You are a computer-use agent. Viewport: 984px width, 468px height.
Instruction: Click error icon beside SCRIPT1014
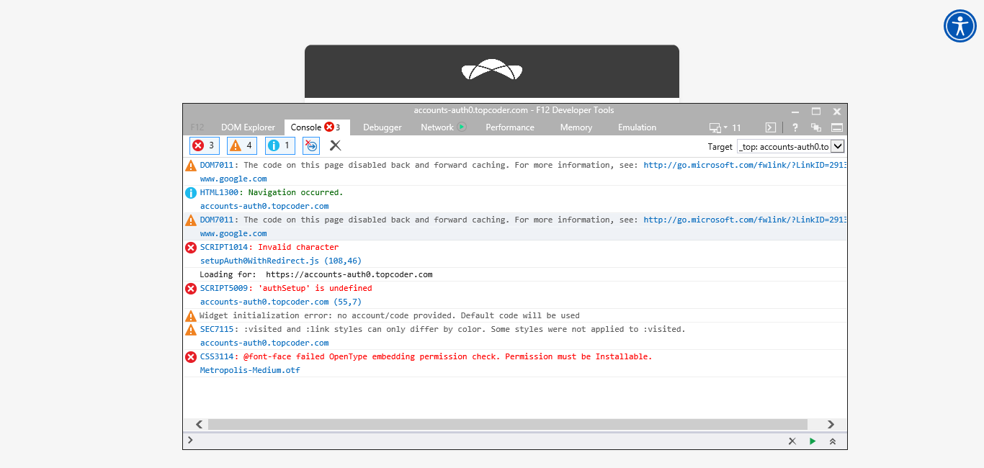click(191, 248)
